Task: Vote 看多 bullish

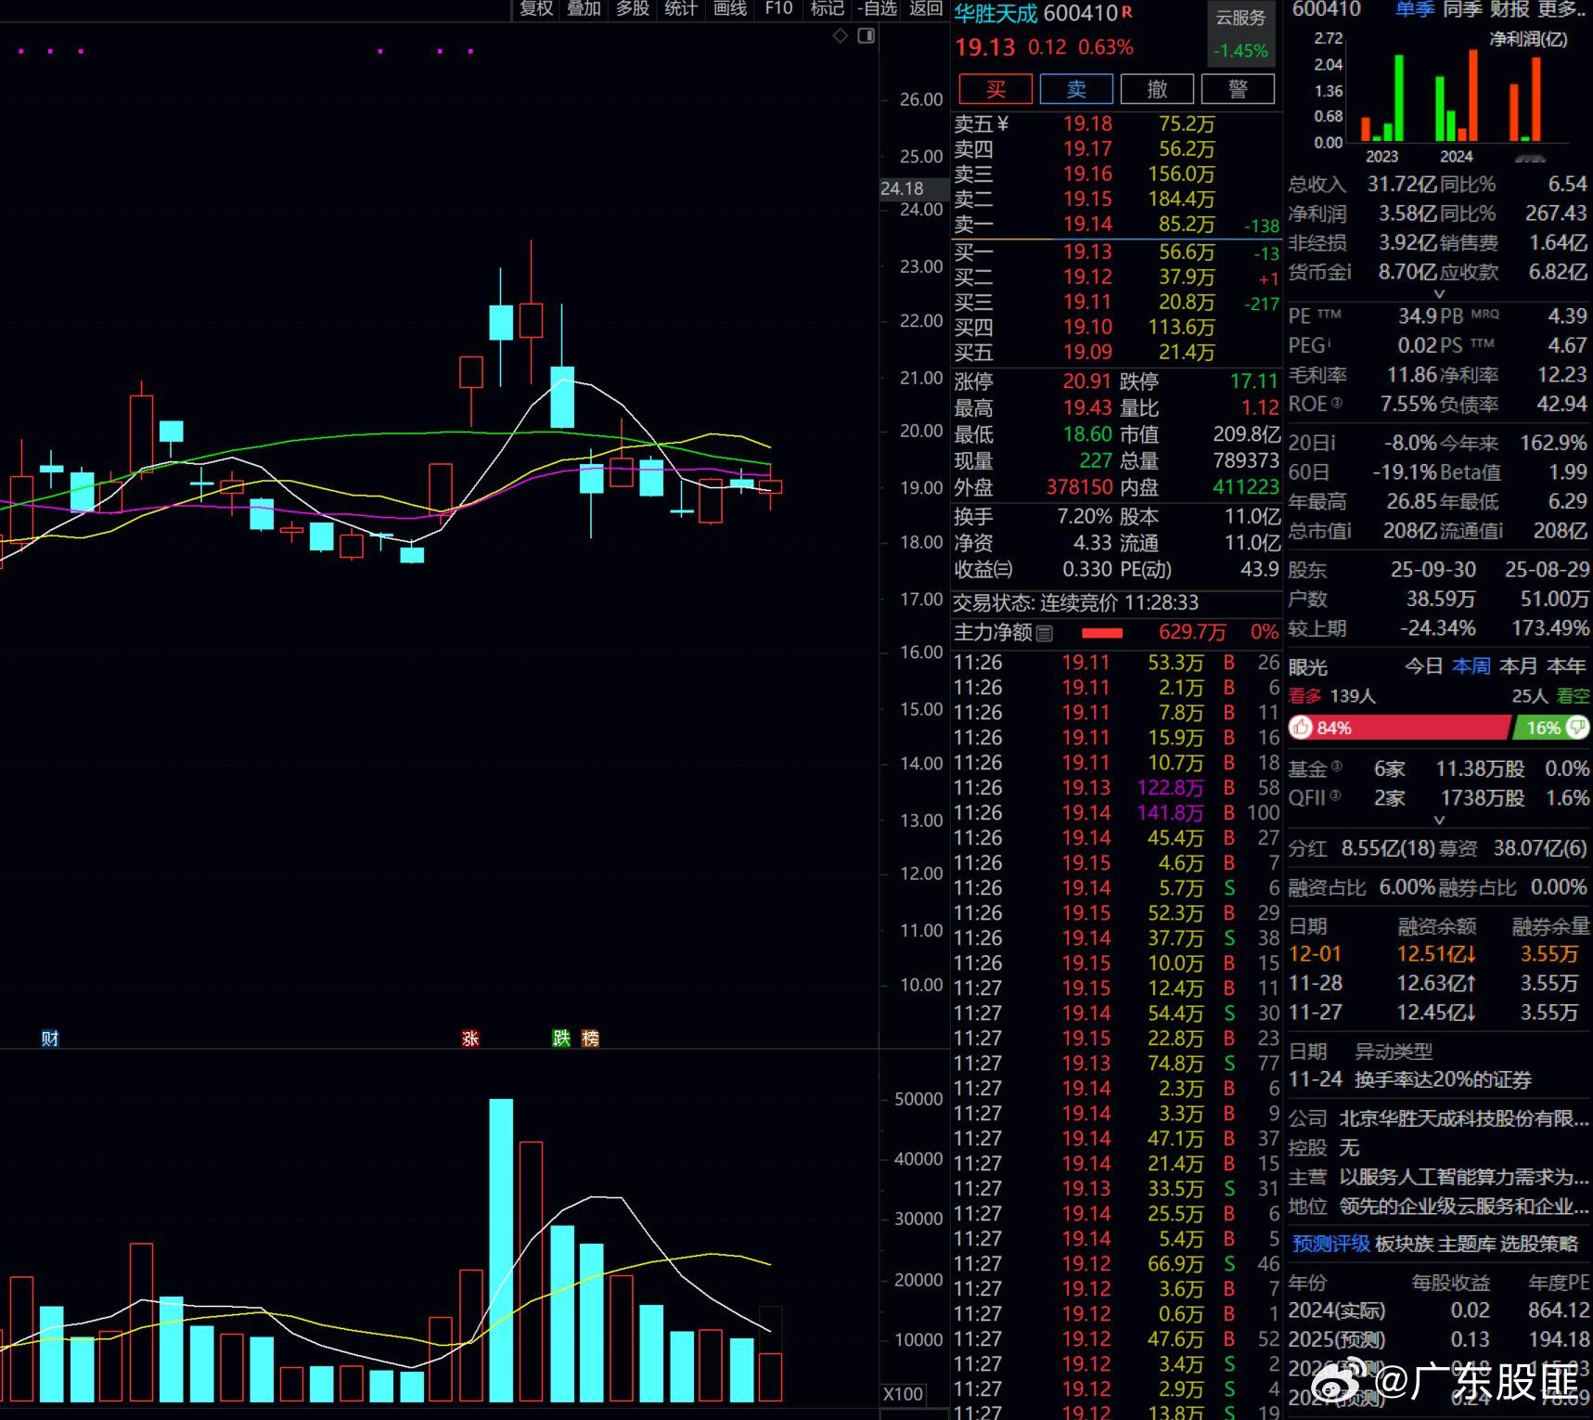Action: click(x=1304, y=696)
